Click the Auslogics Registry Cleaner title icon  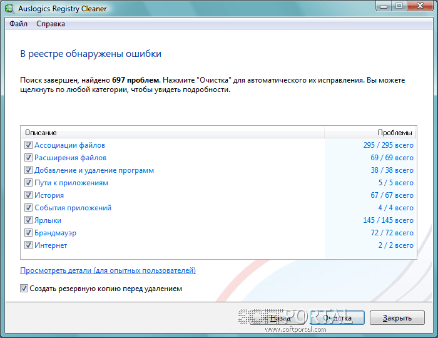point(10,9)
